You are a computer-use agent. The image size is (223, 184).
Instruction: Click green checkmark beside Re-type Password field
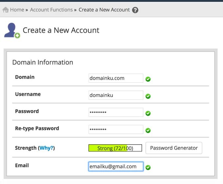click(x=148, y=130)
